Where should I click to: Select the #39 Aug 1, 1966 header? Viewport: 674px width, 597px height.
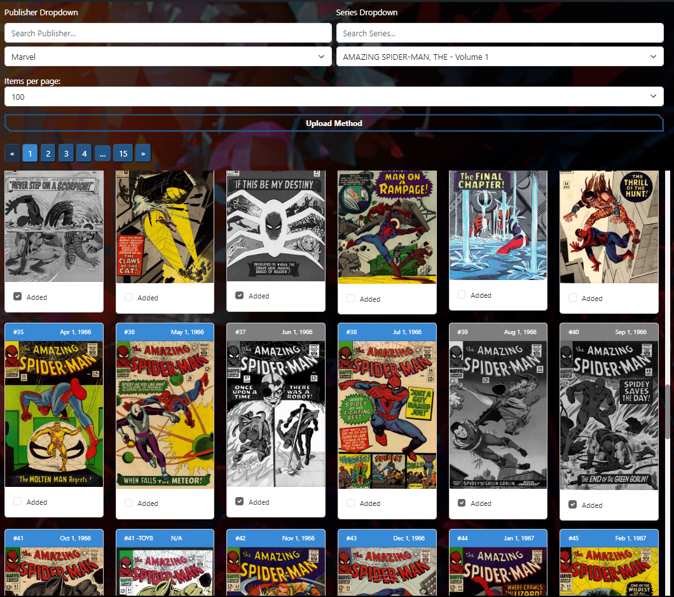coord(499,332)
